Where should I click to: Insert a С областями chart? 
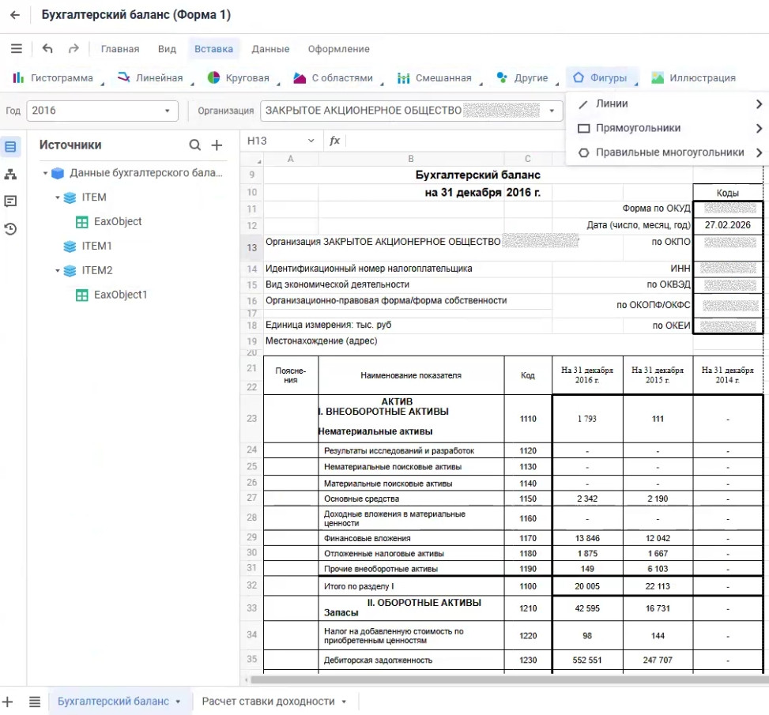click(x=338, y=78)
